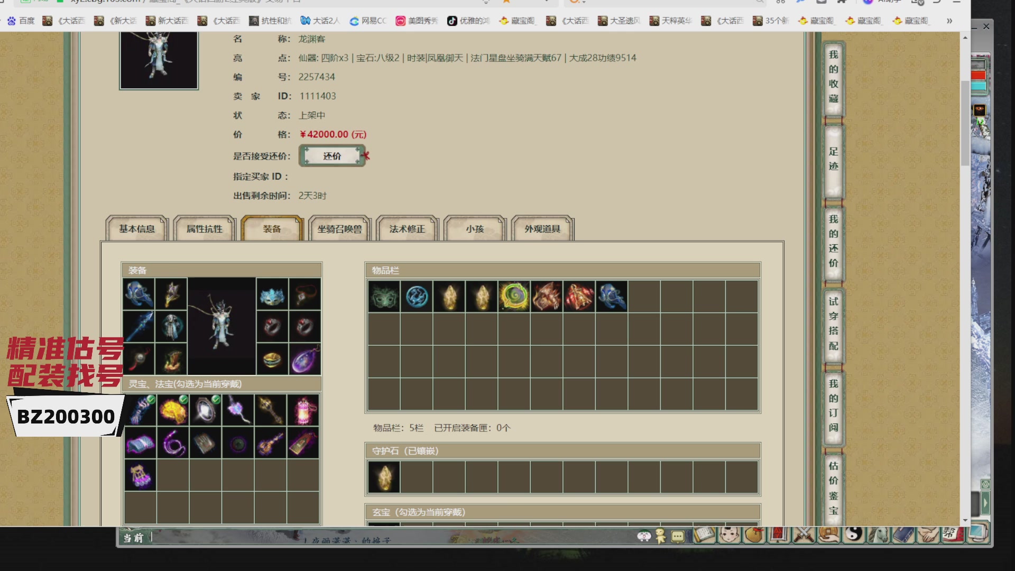Screen dimensions: 1015x571
Task: Select the blue dragon orb inventory item
Action: [x=417, y=297]
